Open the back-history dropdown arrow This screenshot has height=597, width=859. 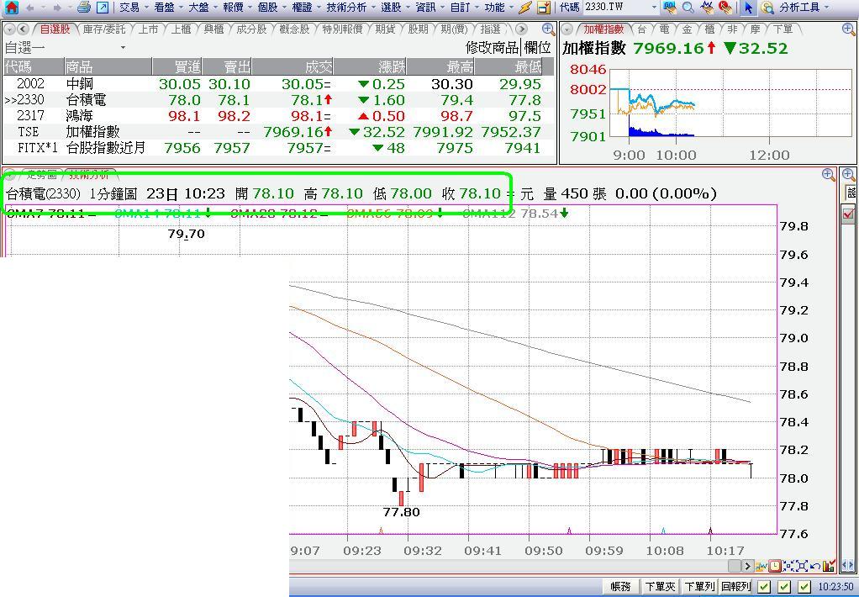coord(42,8)
